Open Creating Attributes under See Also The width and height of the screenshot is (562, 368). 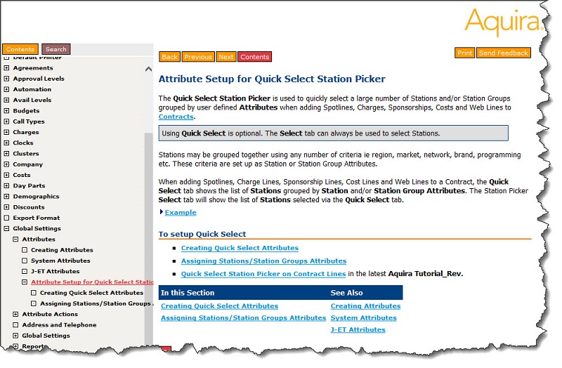[365, 306]
